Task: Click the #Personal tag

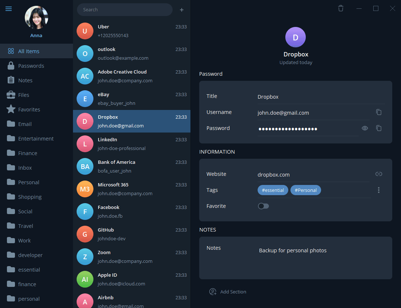Action: 306,190
